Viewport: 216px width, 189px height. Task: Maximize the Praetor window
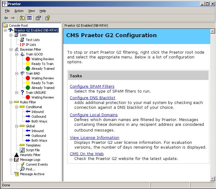point(207,4)
